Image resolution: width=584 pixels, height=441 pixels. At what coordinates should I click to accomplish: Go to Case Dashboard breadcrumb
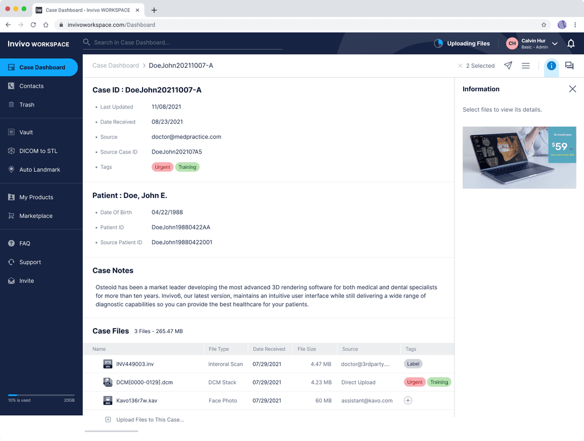coord(115,66)
